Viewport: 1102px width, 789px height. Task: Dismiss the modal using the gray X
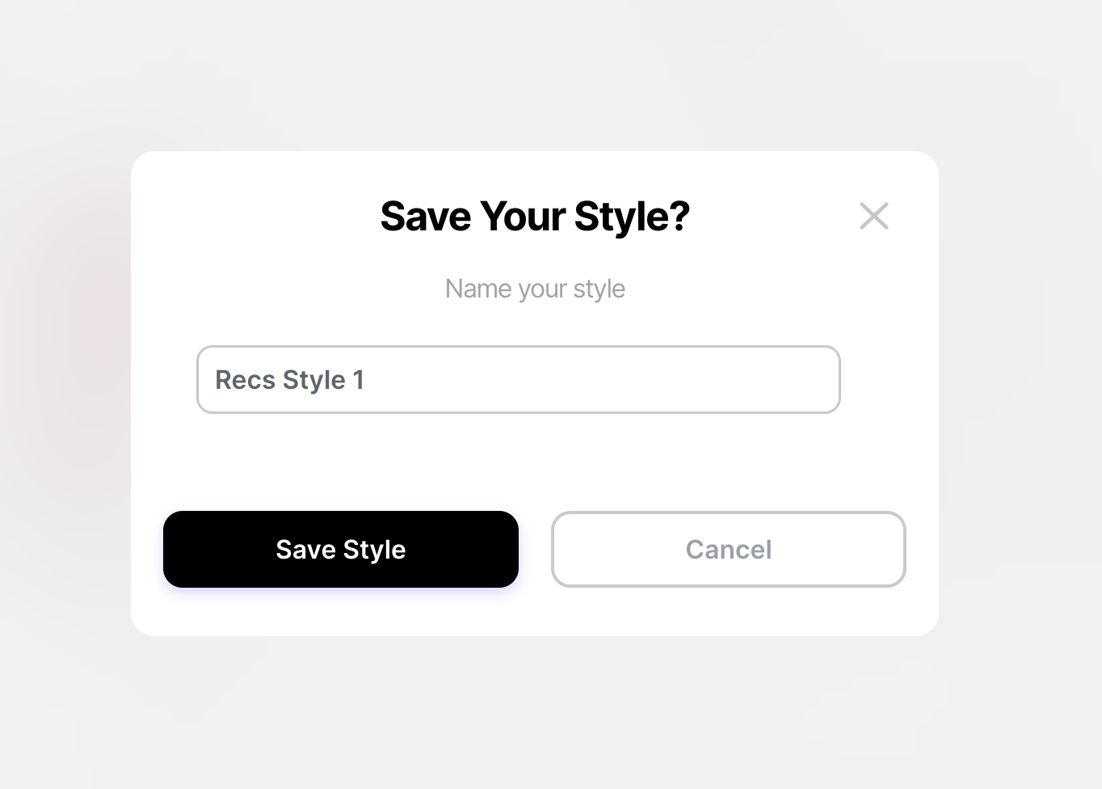[x=874, y=216]
